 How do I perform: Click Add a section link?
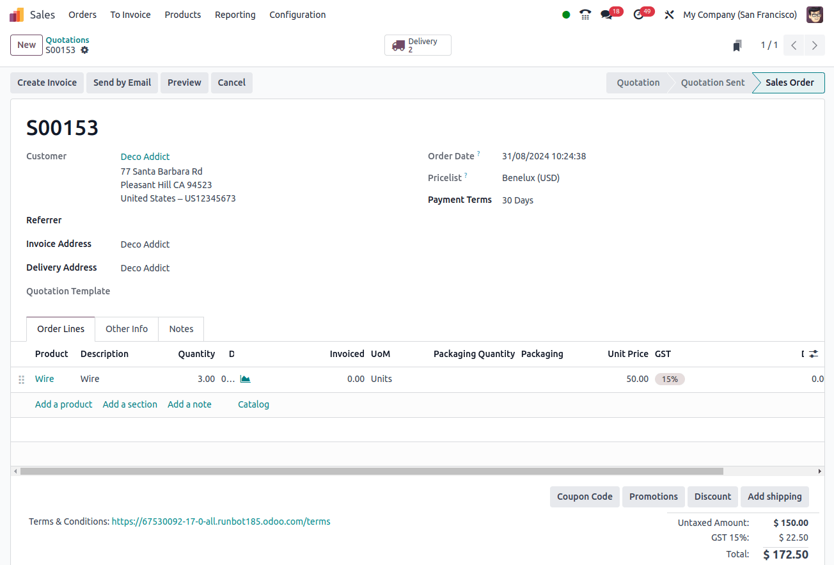[130, 404]
